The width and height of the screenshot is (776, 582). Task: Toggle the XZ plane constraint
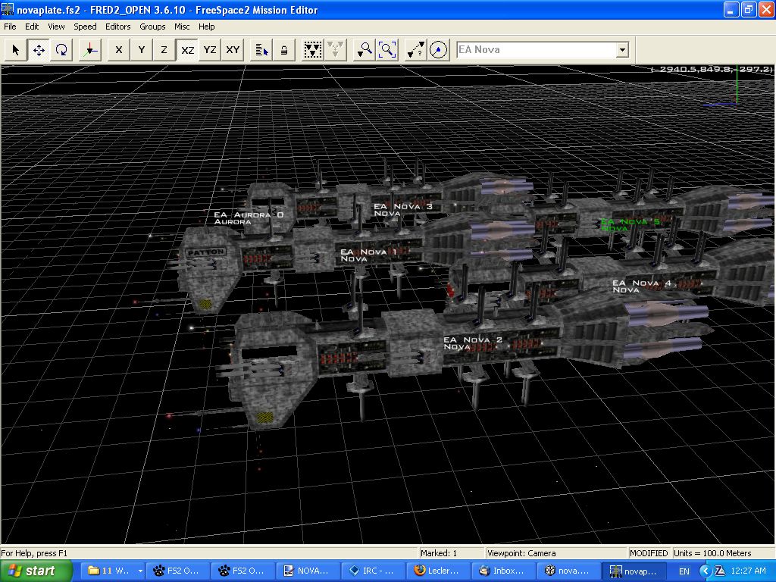click(x=187, y=50)
